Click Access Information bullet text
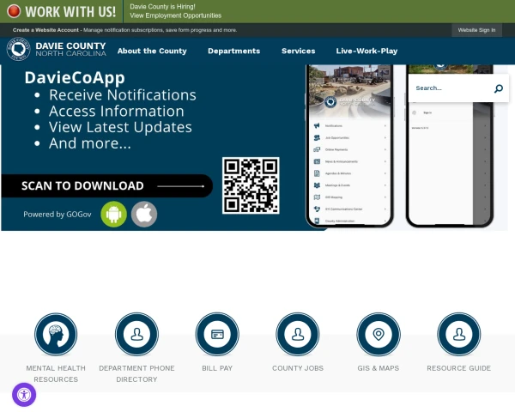 (x=117, y=111)
